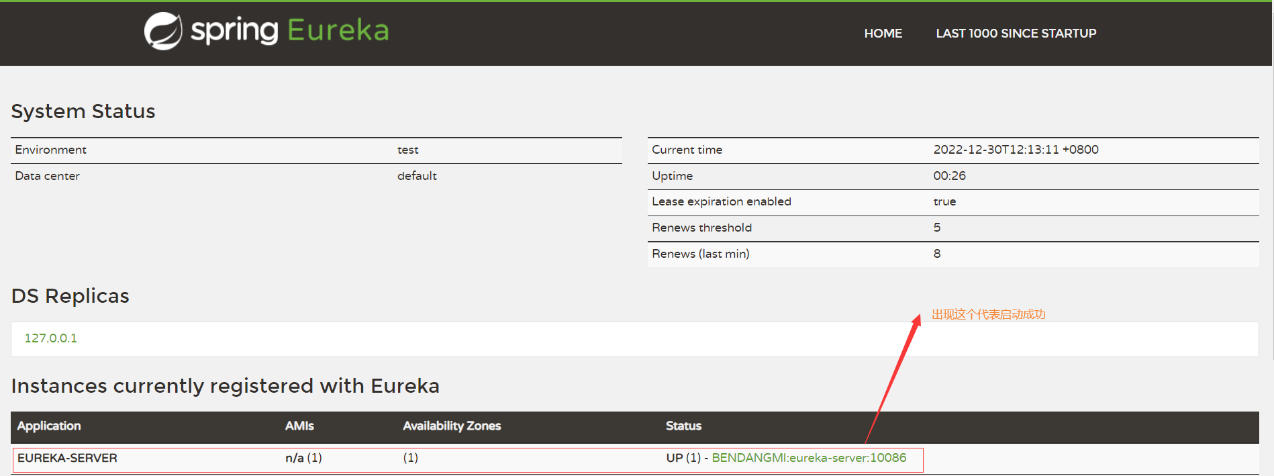Click the Spring leaf logo icon
This screenshot has height=476, width=1274.
163,31
